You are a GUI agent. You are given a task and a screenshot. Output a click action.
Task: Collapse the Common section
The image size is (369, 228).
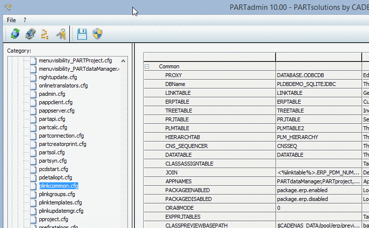147,67
